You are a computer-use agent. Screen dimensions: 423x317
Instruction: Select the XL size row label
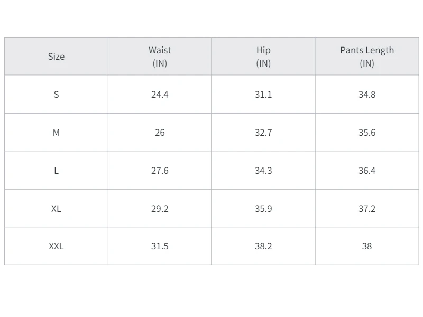[x=56, y=209]
